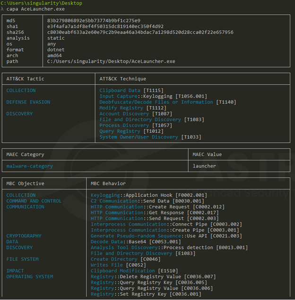Click the capa AceLauncher.exe command line
Image resolution: width=295 pixels, height=300 pixels.
click(x=35, y=9)
